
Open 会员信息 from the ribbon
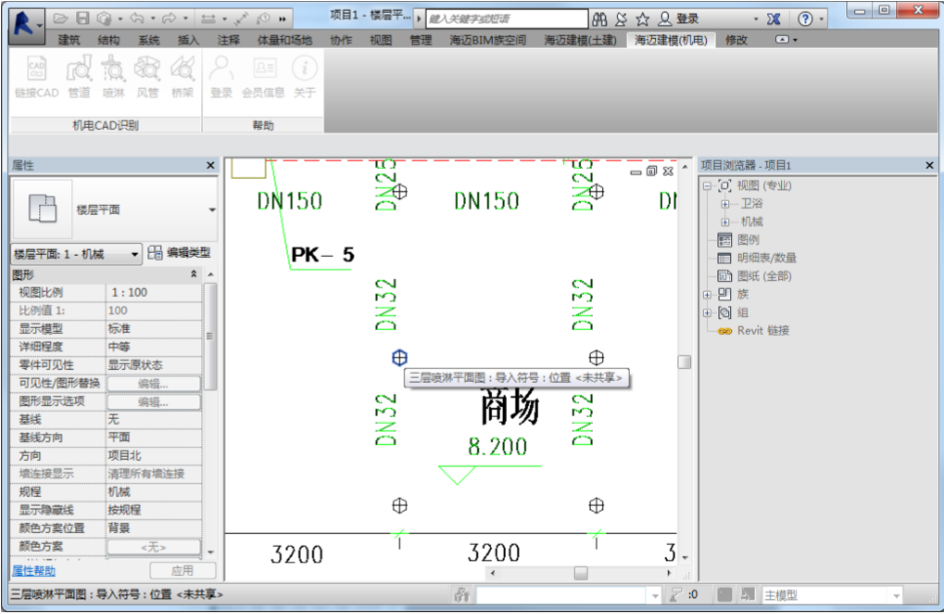pyautogui.click(x=264, y=76)
